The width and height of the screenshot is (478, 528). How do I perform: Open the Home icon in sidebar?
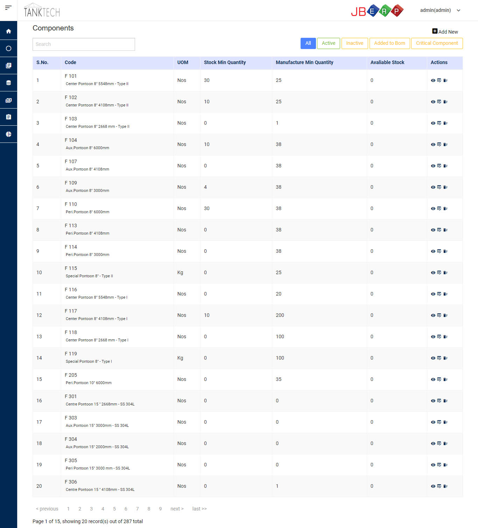(8, 31)
